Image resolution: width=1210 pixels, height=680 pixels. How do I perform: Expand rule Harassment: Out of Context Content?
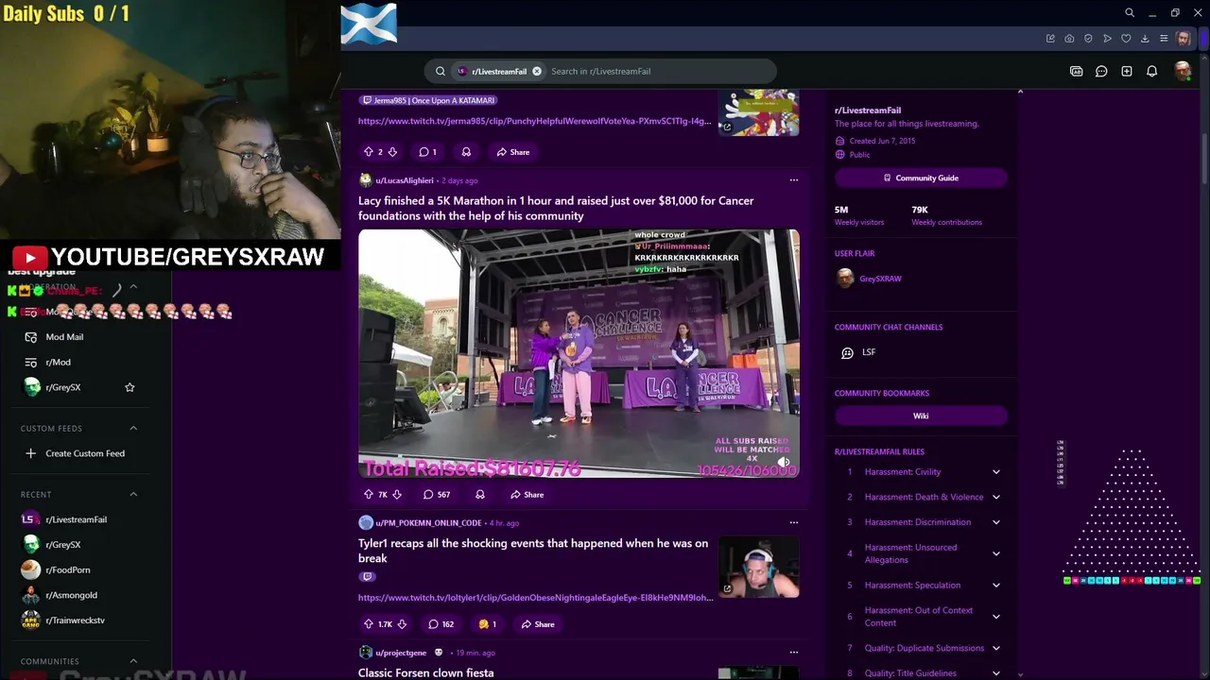[x=995, y=617]
